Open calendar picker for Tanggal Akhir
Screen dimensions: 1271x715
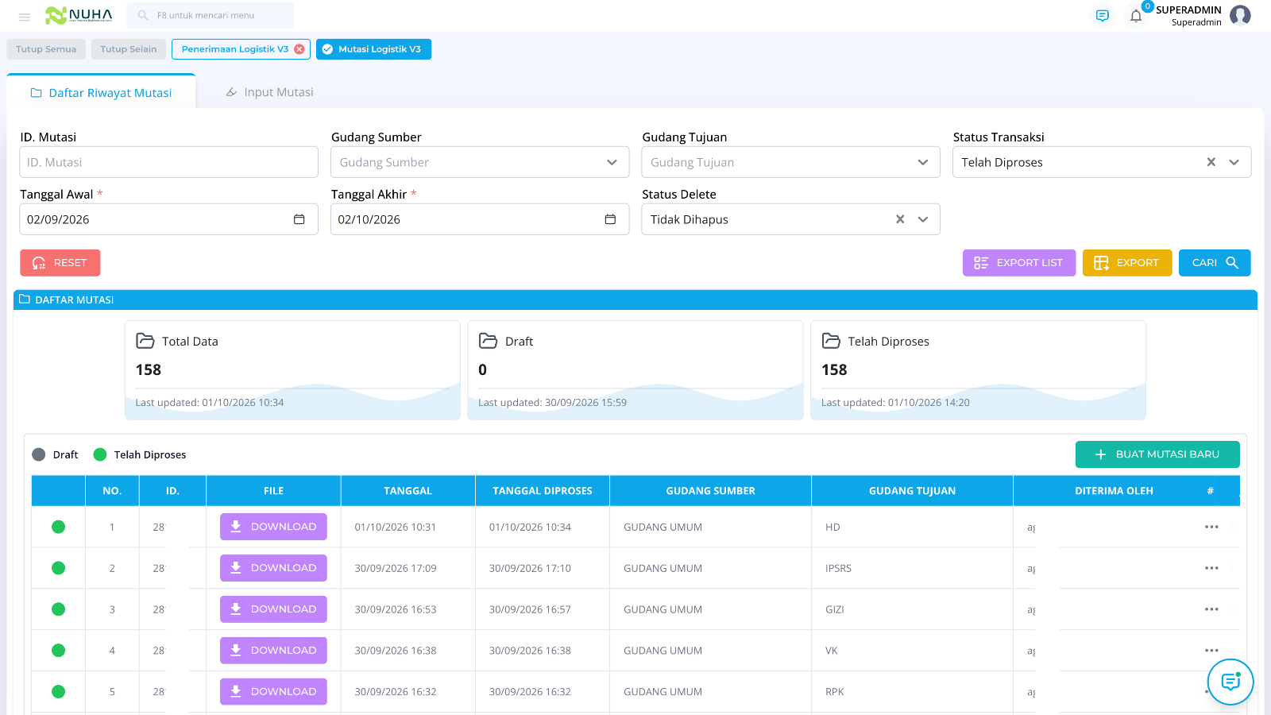[610, 219]
